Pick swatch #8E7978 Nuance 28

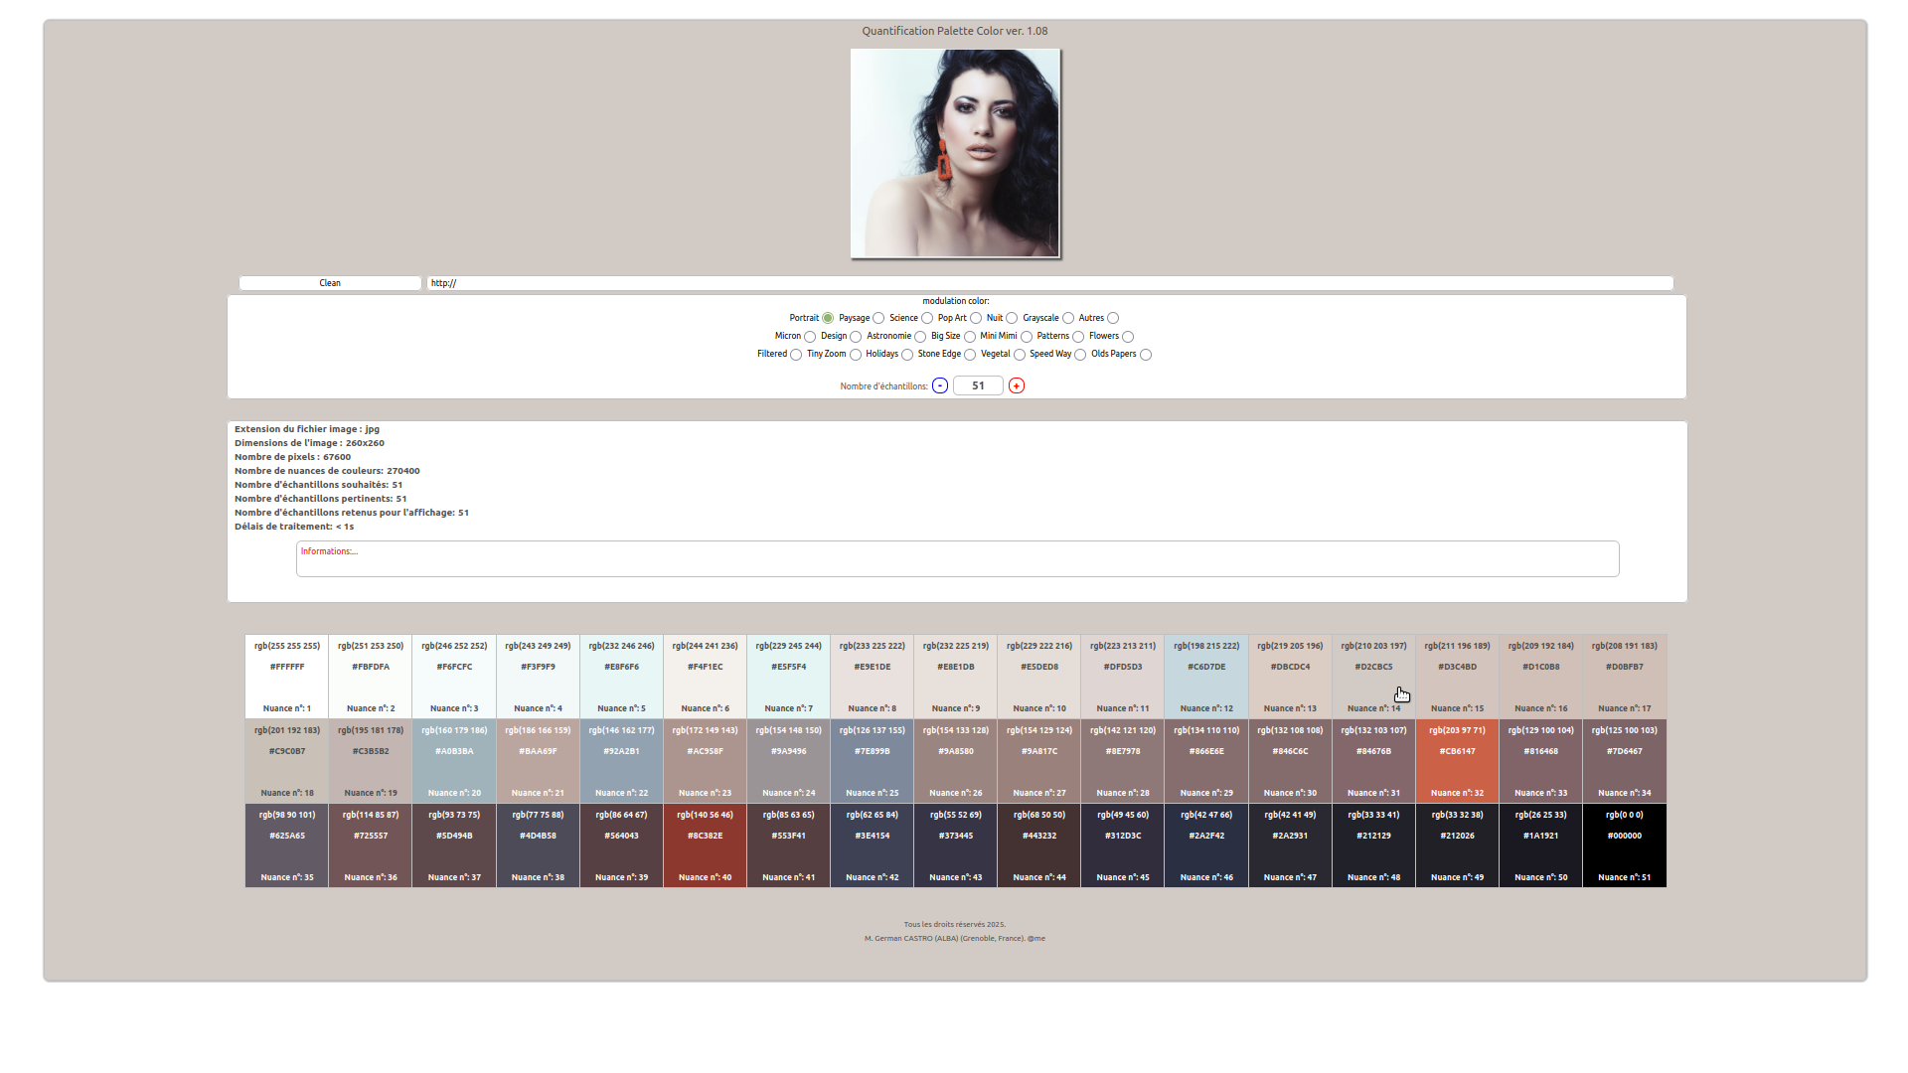tap(1123, 761)
